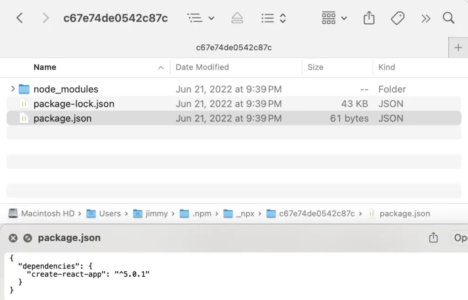Viewport: 468px width, 300px height.
Task: Click the Edit Tags icon
Action: pos(398,18)
